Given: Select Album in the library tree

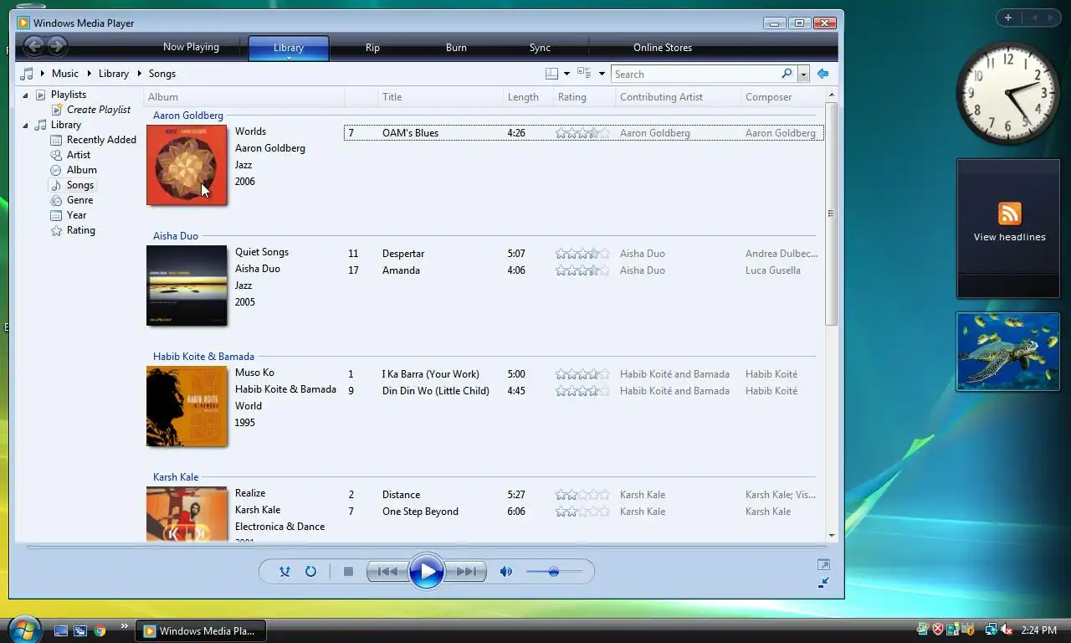Looking at the screenshot, I should [x=82, y=170].
